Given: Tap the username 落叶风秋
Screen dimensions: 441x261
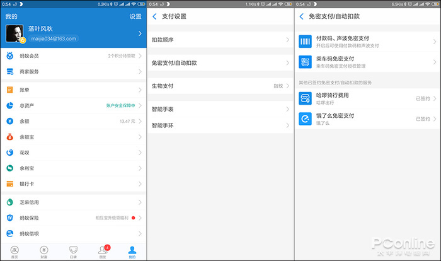Looking at the screenshot, I should pyautogui.click(x=40, y=28).
